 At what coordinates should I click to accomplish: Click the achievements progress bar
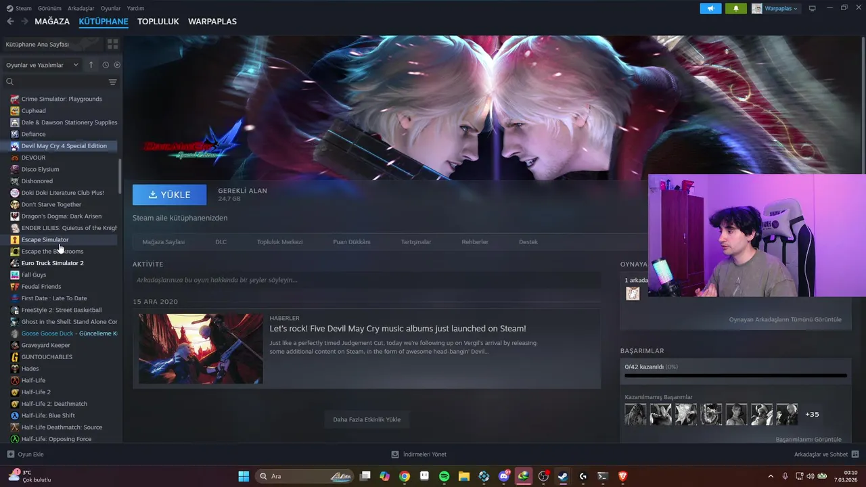(735, 375)
